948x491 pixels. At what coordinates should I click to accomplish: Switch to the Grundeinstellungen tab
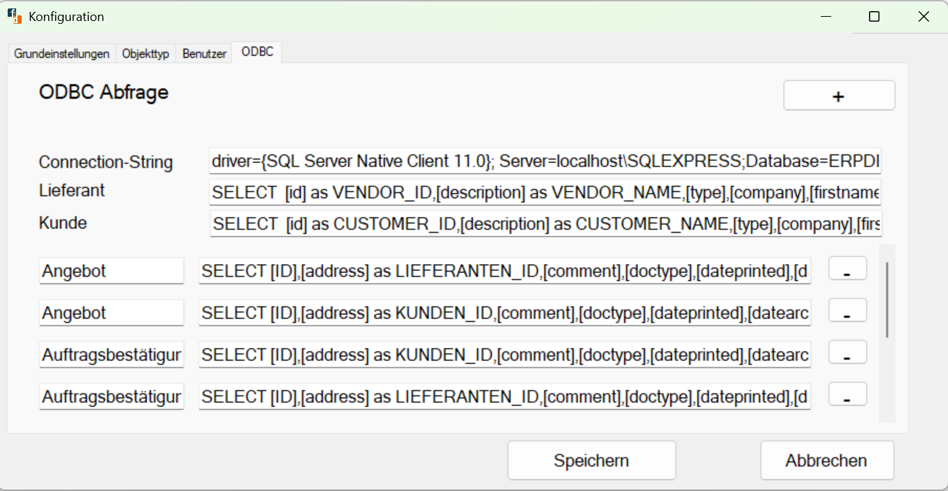pos(62,52)
